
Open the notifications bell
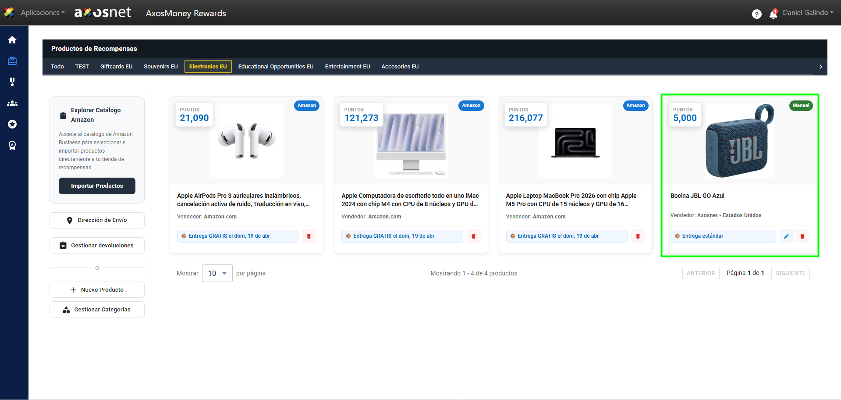773,14
